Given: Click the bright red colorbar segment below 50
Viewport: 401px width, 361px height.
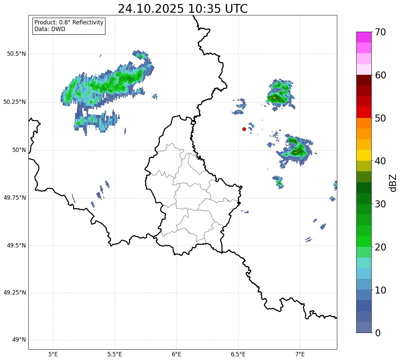Looking at the screenshot, I should (x=364, y=112).
